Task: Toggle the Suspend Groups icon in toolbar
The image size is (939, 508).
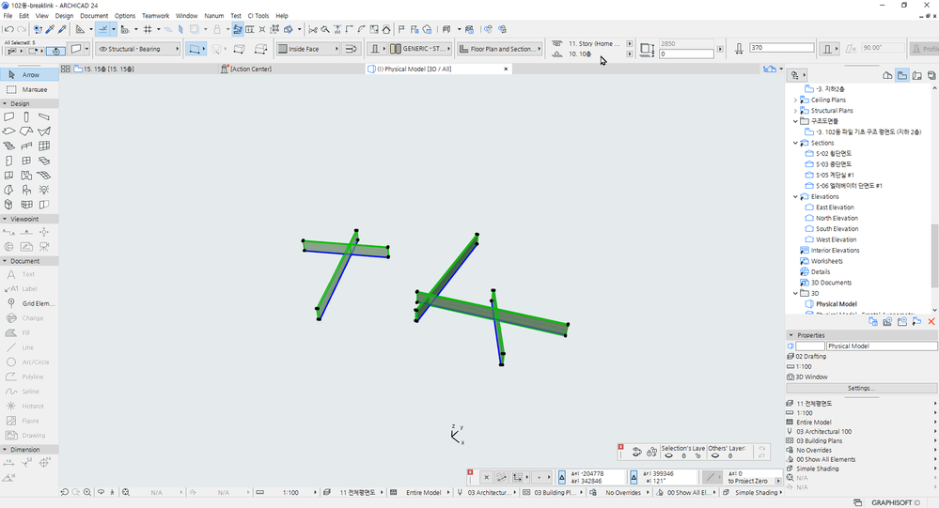Action: [238, 29]
